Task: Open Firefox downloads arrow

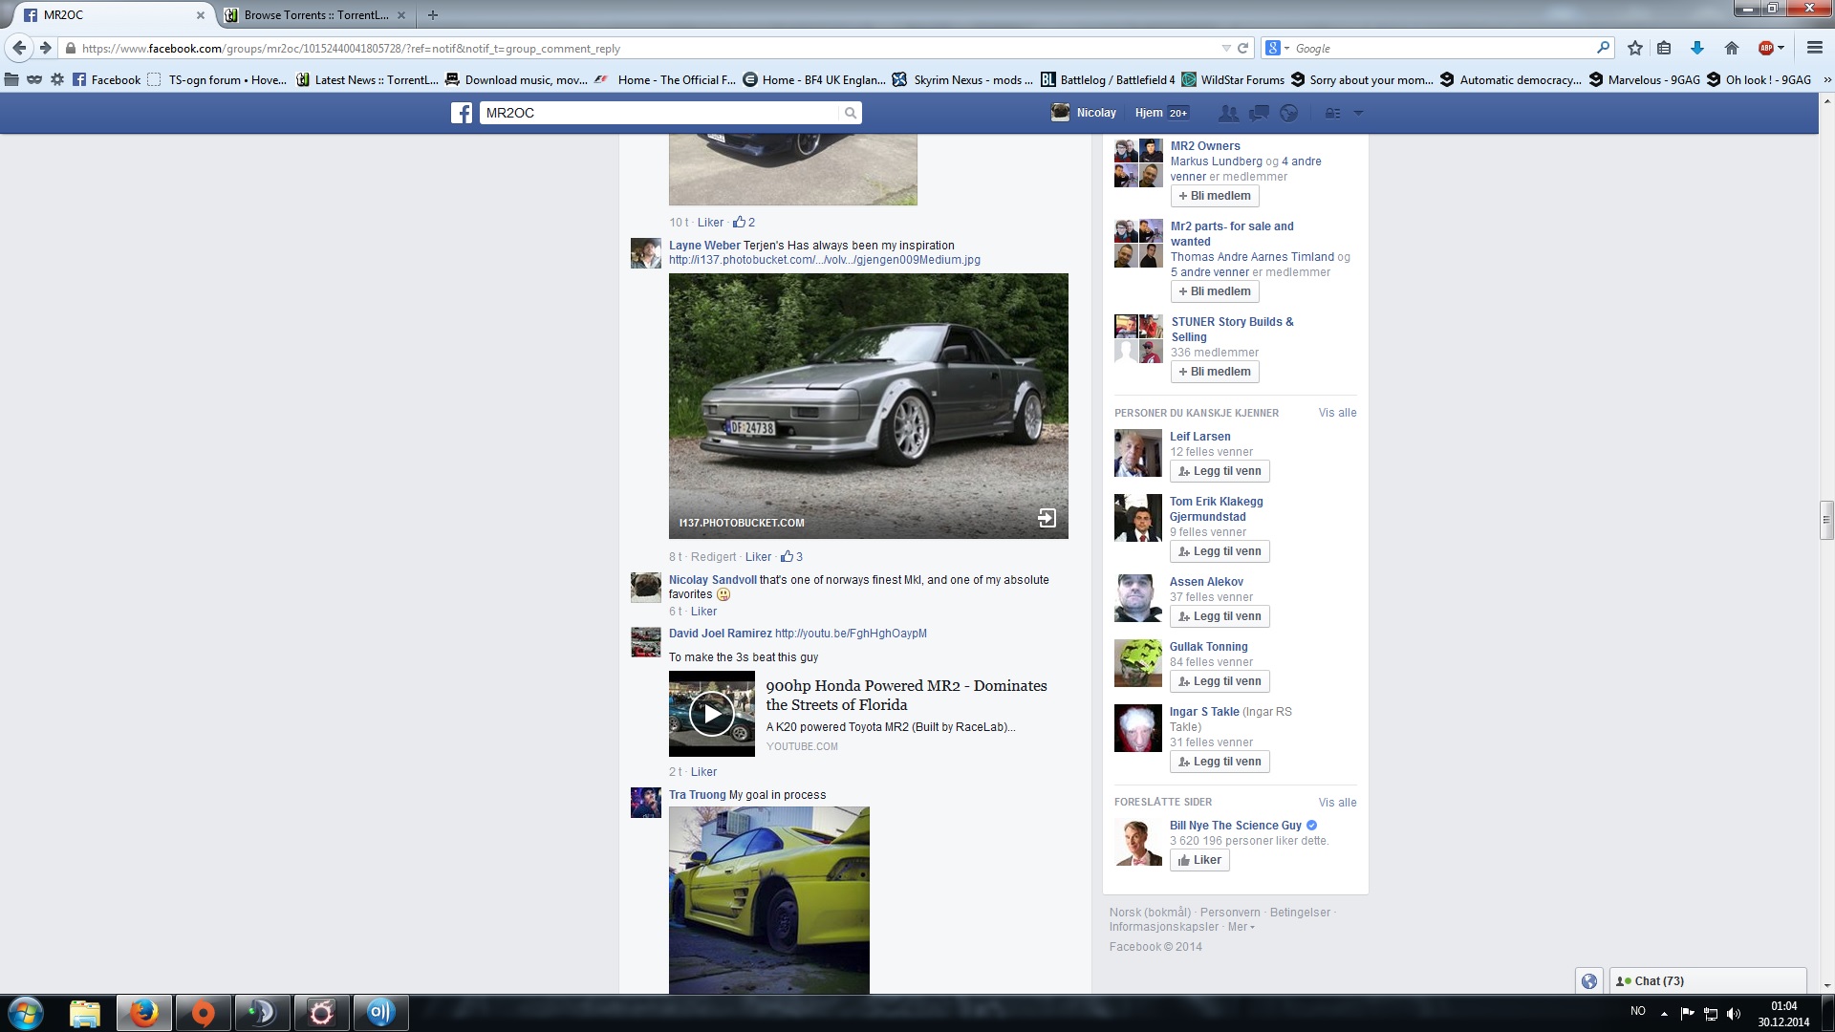Action: 1697,48
